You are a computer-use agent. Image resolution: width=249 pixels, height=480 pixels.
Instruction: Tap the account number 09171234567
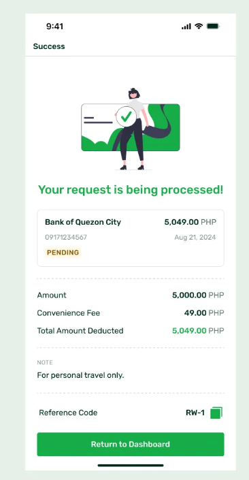pos(66,237)
